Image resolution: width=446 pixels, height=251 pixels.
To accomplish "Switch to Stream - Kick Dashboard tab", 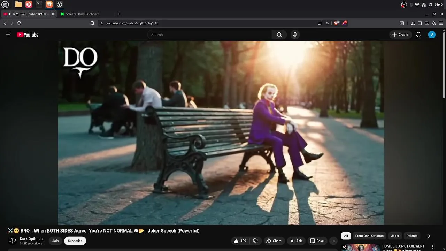I will (x=85, y=14).
